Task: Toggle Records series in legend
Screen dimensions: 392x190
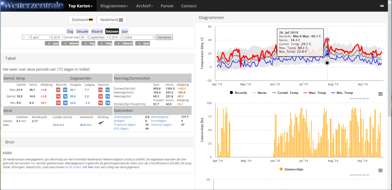Action: [238, 93]
